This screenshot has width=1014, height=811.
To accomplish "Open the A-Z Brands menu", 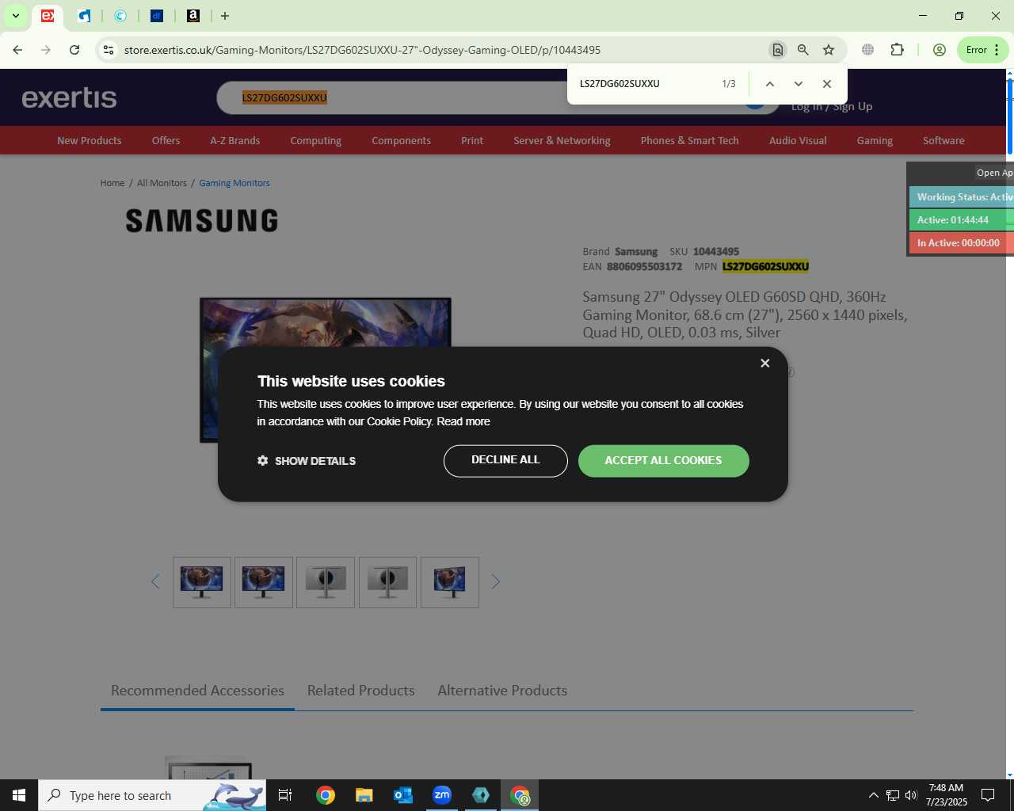I will 234,140.
